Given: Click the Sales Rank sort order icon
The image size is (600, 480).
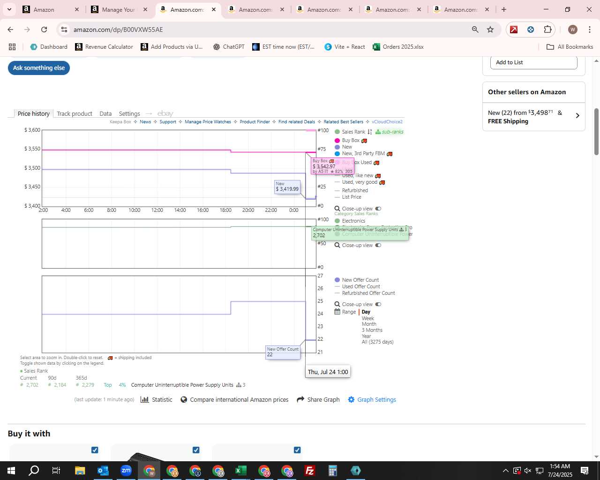Looking at the screenshot, I should click(x=370, y=132).
